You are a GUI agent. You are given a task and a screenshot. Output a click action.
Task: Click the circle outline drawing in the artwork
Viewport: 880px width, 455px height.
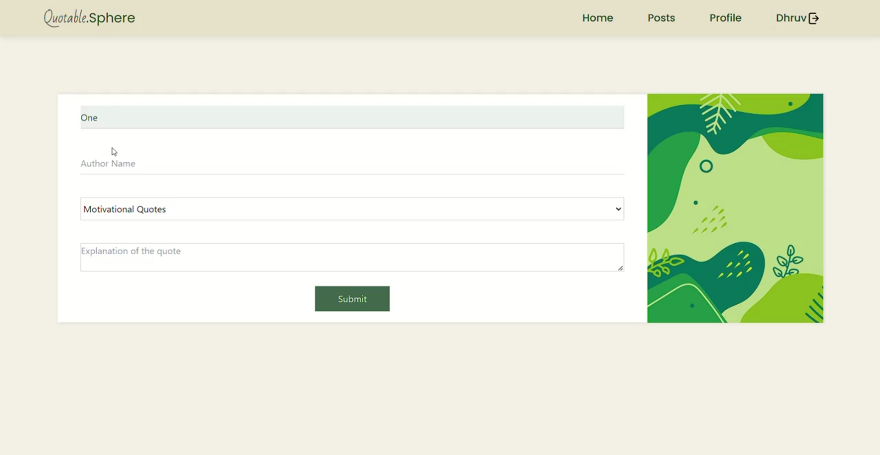tap(706, 166)
